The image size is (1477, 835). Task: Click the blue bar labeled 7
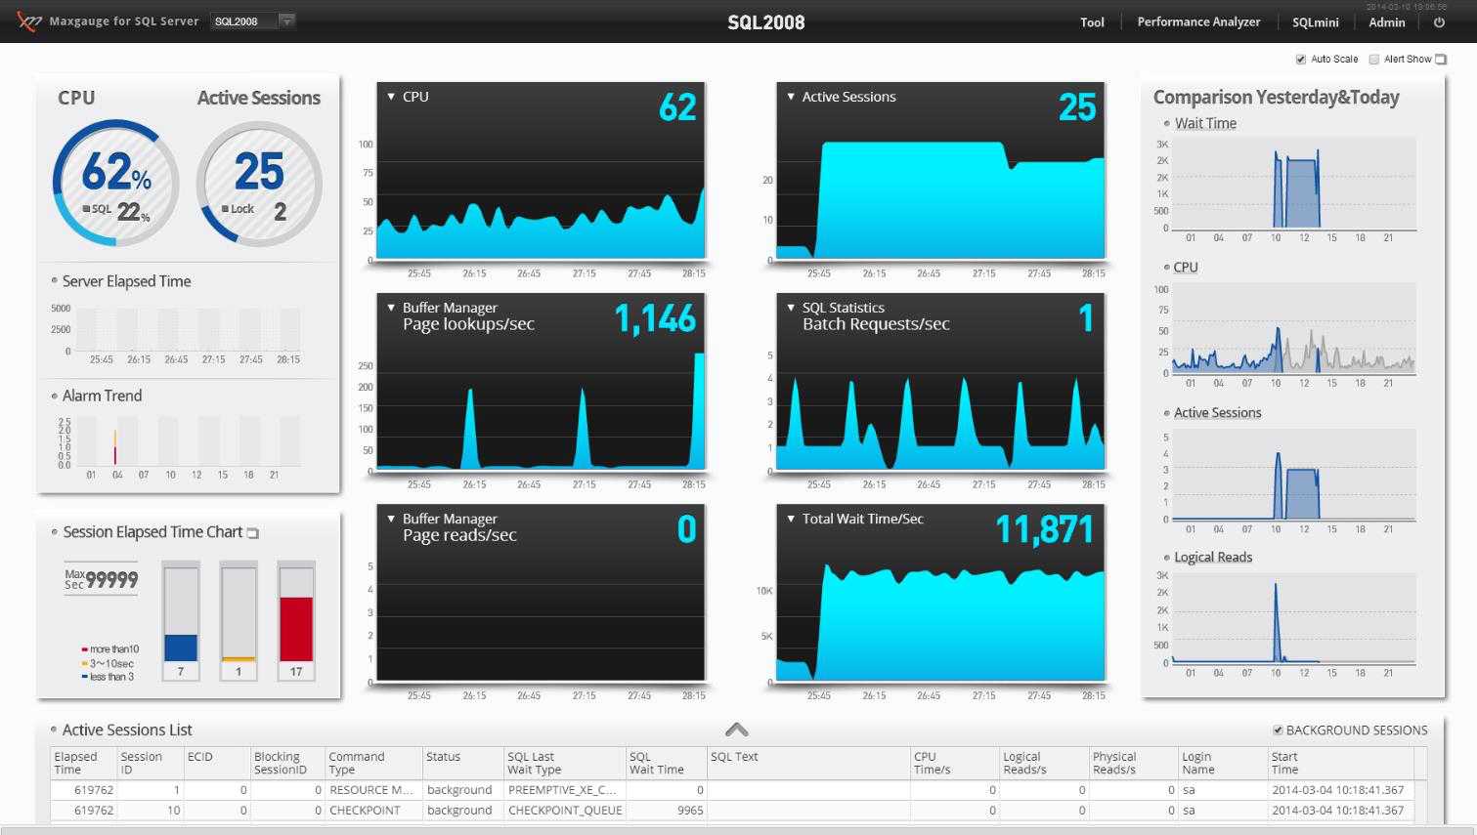coord(181,647)
